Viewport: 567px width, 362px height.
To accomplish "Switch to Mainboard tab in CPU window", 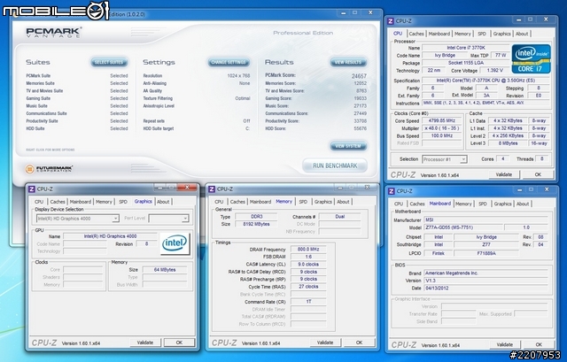I will tap(439, 34).
